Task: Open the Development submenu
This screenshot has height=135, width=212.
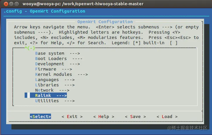Action: pos(57,64)
